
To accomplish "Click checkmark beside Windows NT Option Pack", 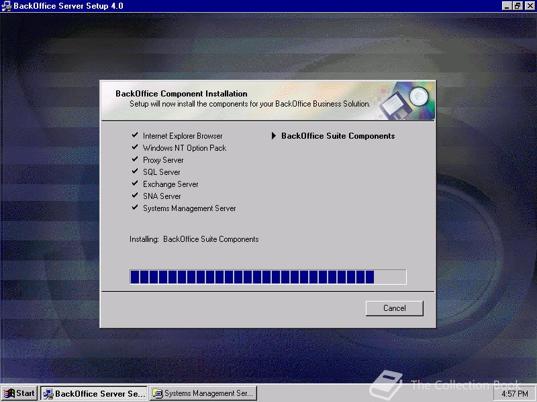I will pyautogui.click(x=135, y=147).
